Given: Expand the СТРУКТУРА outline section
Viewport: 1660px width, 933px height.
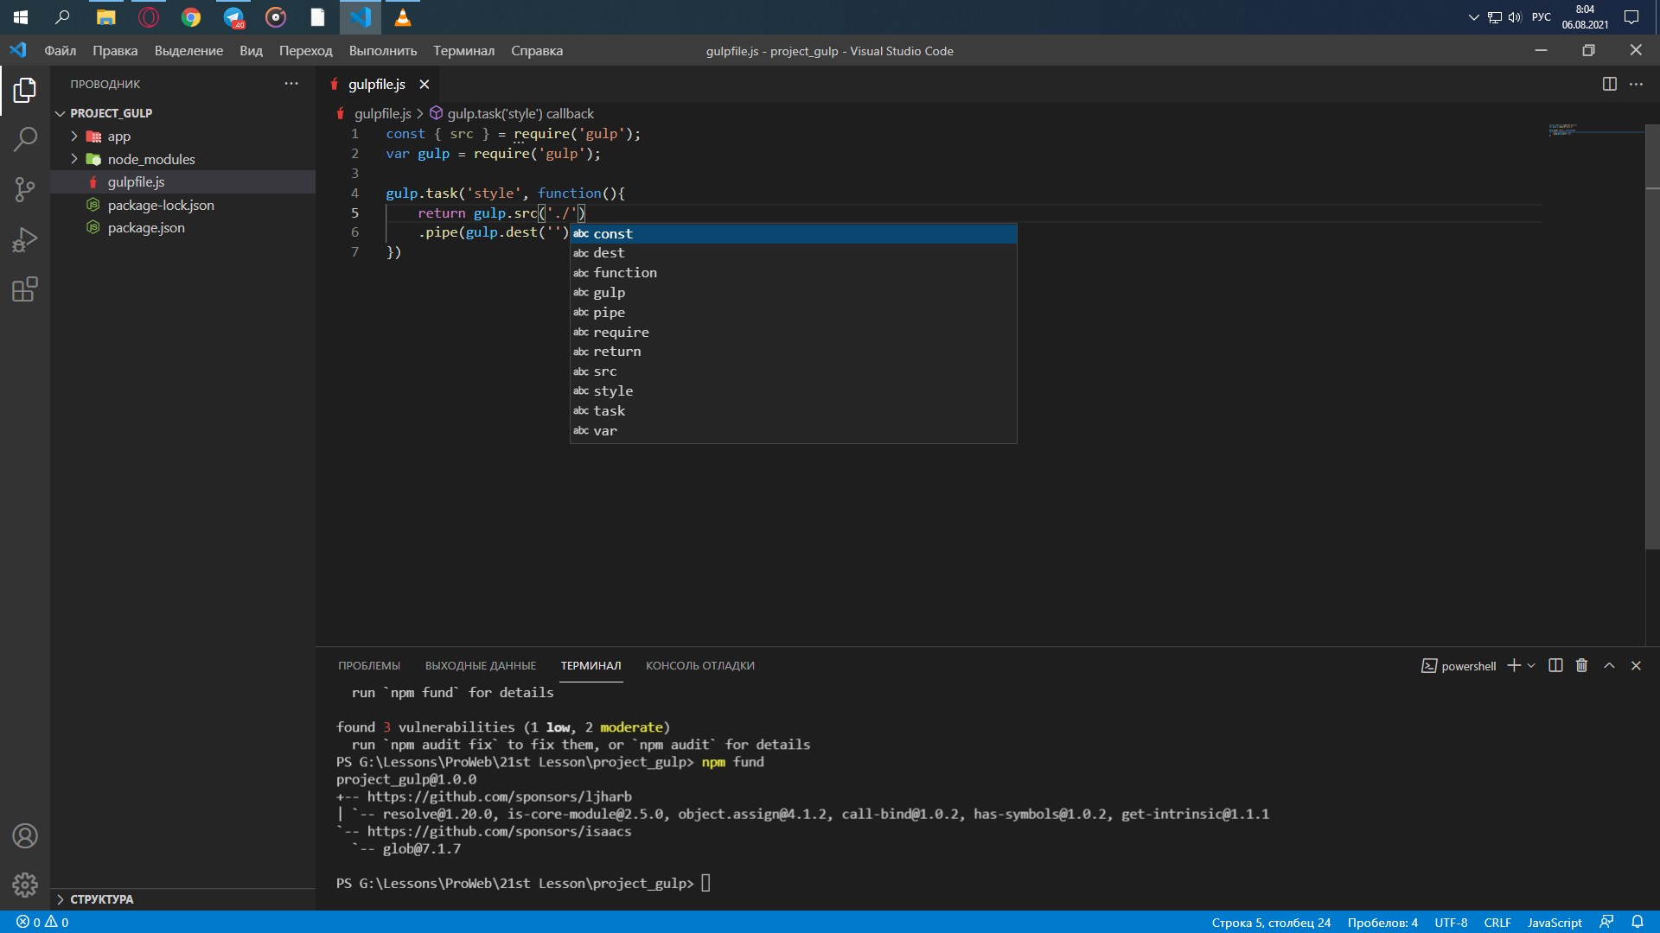Looking at the screenshot, I should pos(183,899).
